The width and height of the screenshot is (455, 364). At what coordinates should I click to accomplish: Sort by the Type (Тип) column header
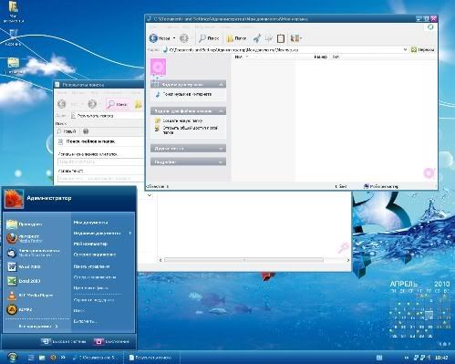click(336, 57)
